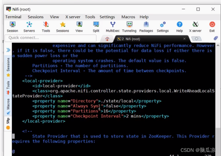This screenshot has width=221, height=156.
Task: Click the './state/local' directory value
Action: (x=117, y=101)
